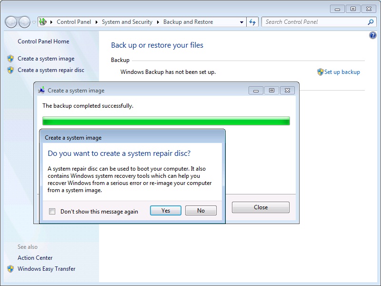Open the Action Center link
This screenshot has height=286, width=381.
[35, 258]
